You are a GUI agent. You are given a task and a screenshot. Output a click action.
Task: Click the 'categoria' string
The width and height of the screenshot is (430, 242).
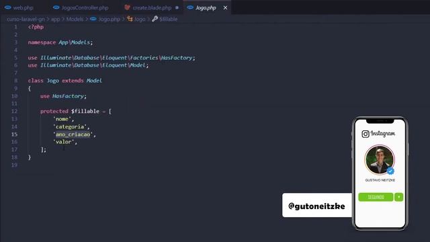(70, 127)
